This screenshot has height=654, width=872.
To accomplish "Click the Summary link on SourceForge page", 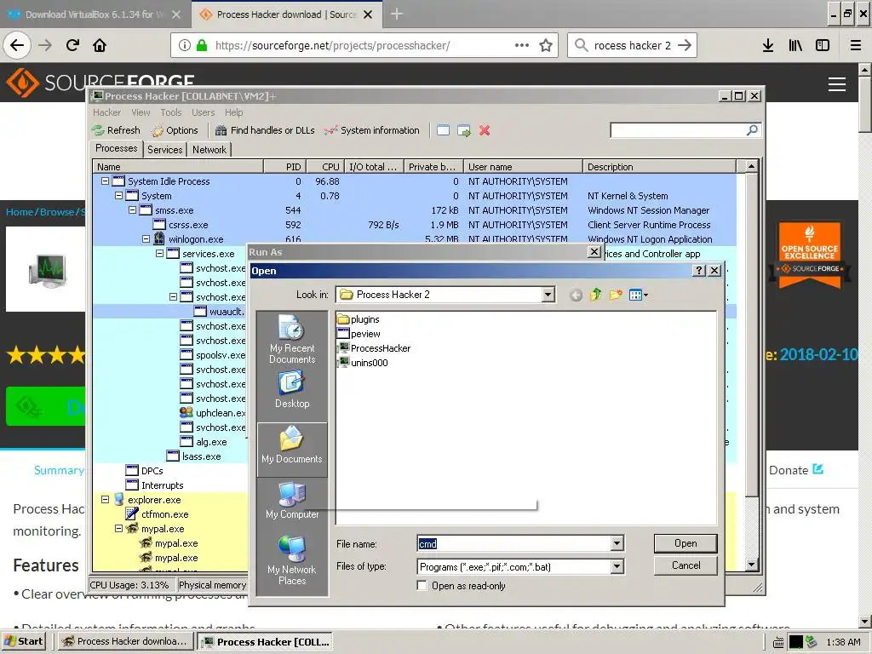I will (x=59, y=470).
